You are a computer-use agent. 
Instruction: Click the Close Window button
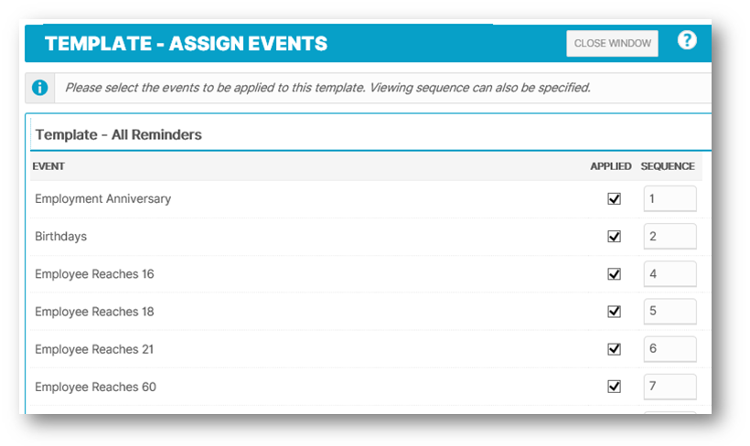[x=612, y=44]
